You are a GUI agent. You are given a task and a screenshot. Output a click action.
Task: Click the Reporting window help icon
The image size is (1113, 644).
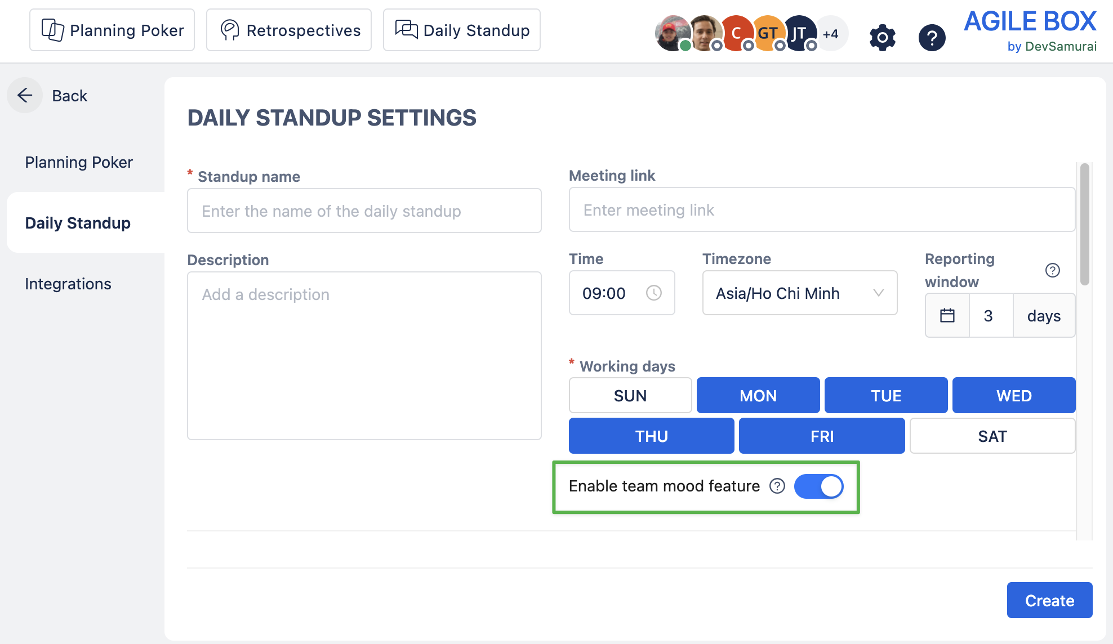(1052, 270)
